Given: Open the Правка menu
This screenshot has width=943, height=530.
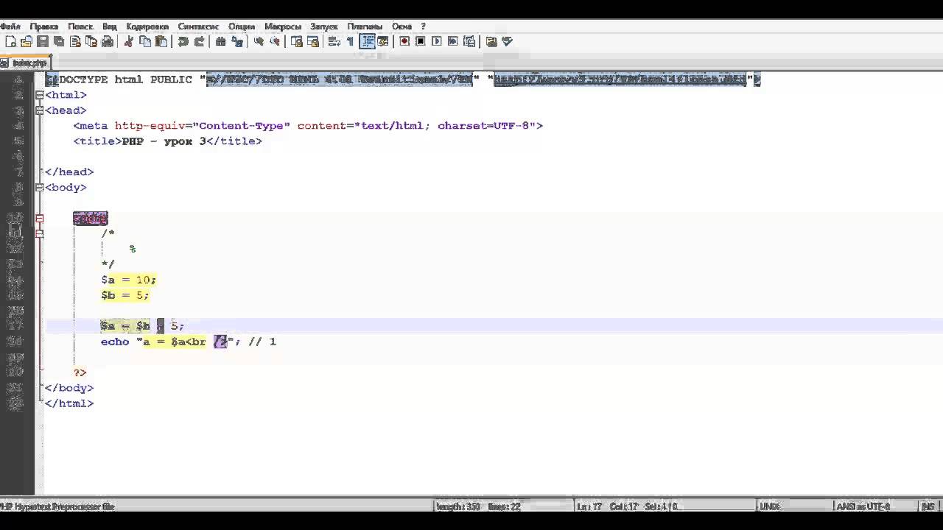Looking at the screenshot, I should 44,26.
